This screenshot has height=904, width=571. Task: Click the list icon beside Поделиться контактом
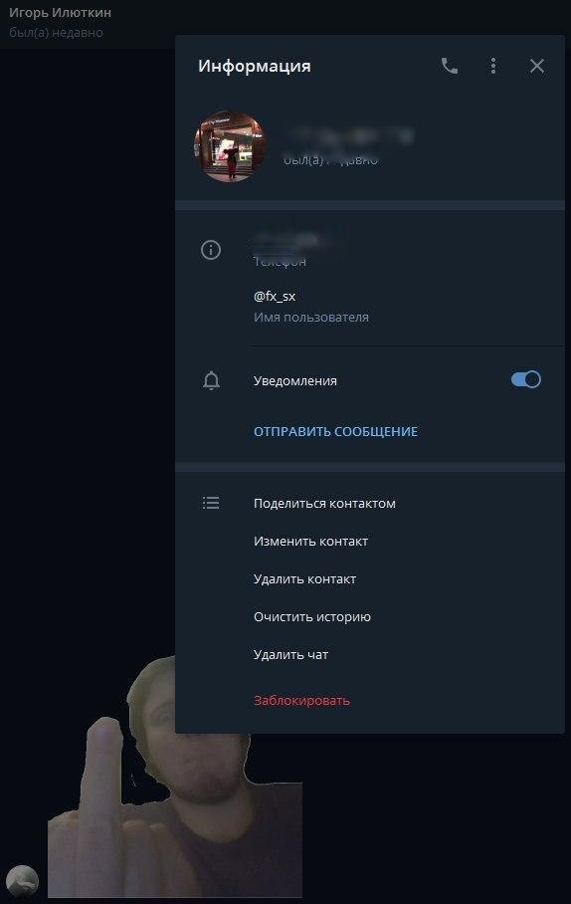click(211, 503)
